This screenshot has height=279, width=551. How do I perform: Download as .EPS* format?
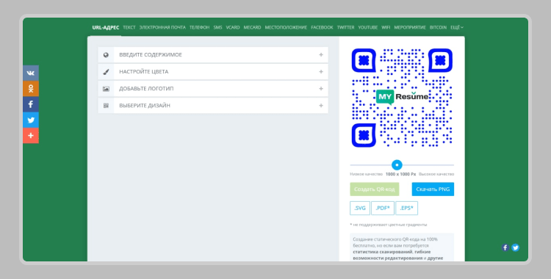[x=406, y=208]
